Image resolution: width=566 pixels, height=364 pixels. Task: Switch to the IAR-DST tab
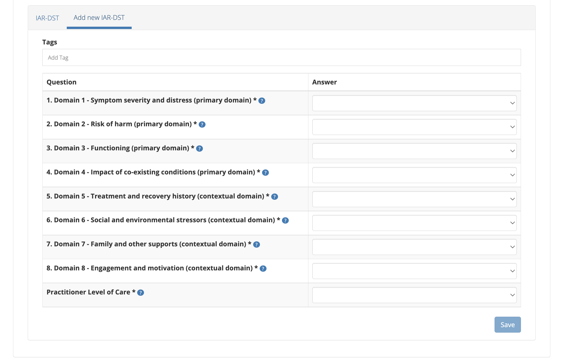tap(47, 18)
